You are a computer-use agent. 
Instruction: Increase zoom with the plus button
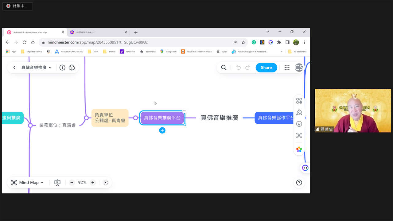click(x=93, y=183)
